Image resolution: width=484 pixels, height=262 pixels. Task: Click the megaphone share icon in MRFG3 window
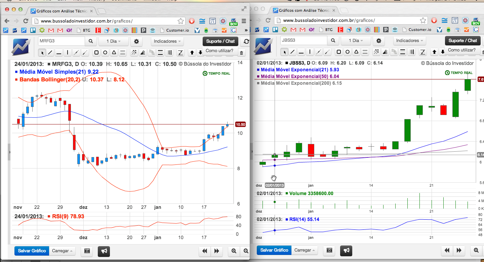pos(105,251)
